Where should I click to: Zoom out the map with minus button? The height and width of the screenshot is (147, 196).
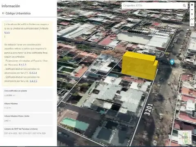(x=192, y=10)
